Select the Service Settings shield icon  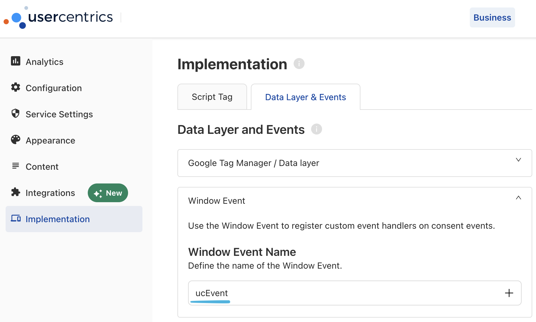[15, 114]
